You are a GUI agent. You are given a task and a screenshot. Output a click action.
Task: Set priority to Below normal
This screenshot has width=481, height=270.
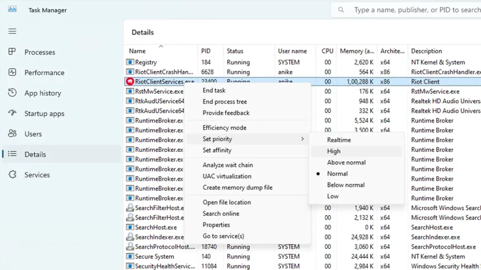point(357,185)
